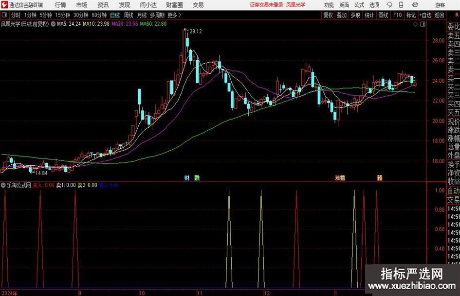460x296 pixels.
Task: Click the red R icon at right
Action: (457, 15)
